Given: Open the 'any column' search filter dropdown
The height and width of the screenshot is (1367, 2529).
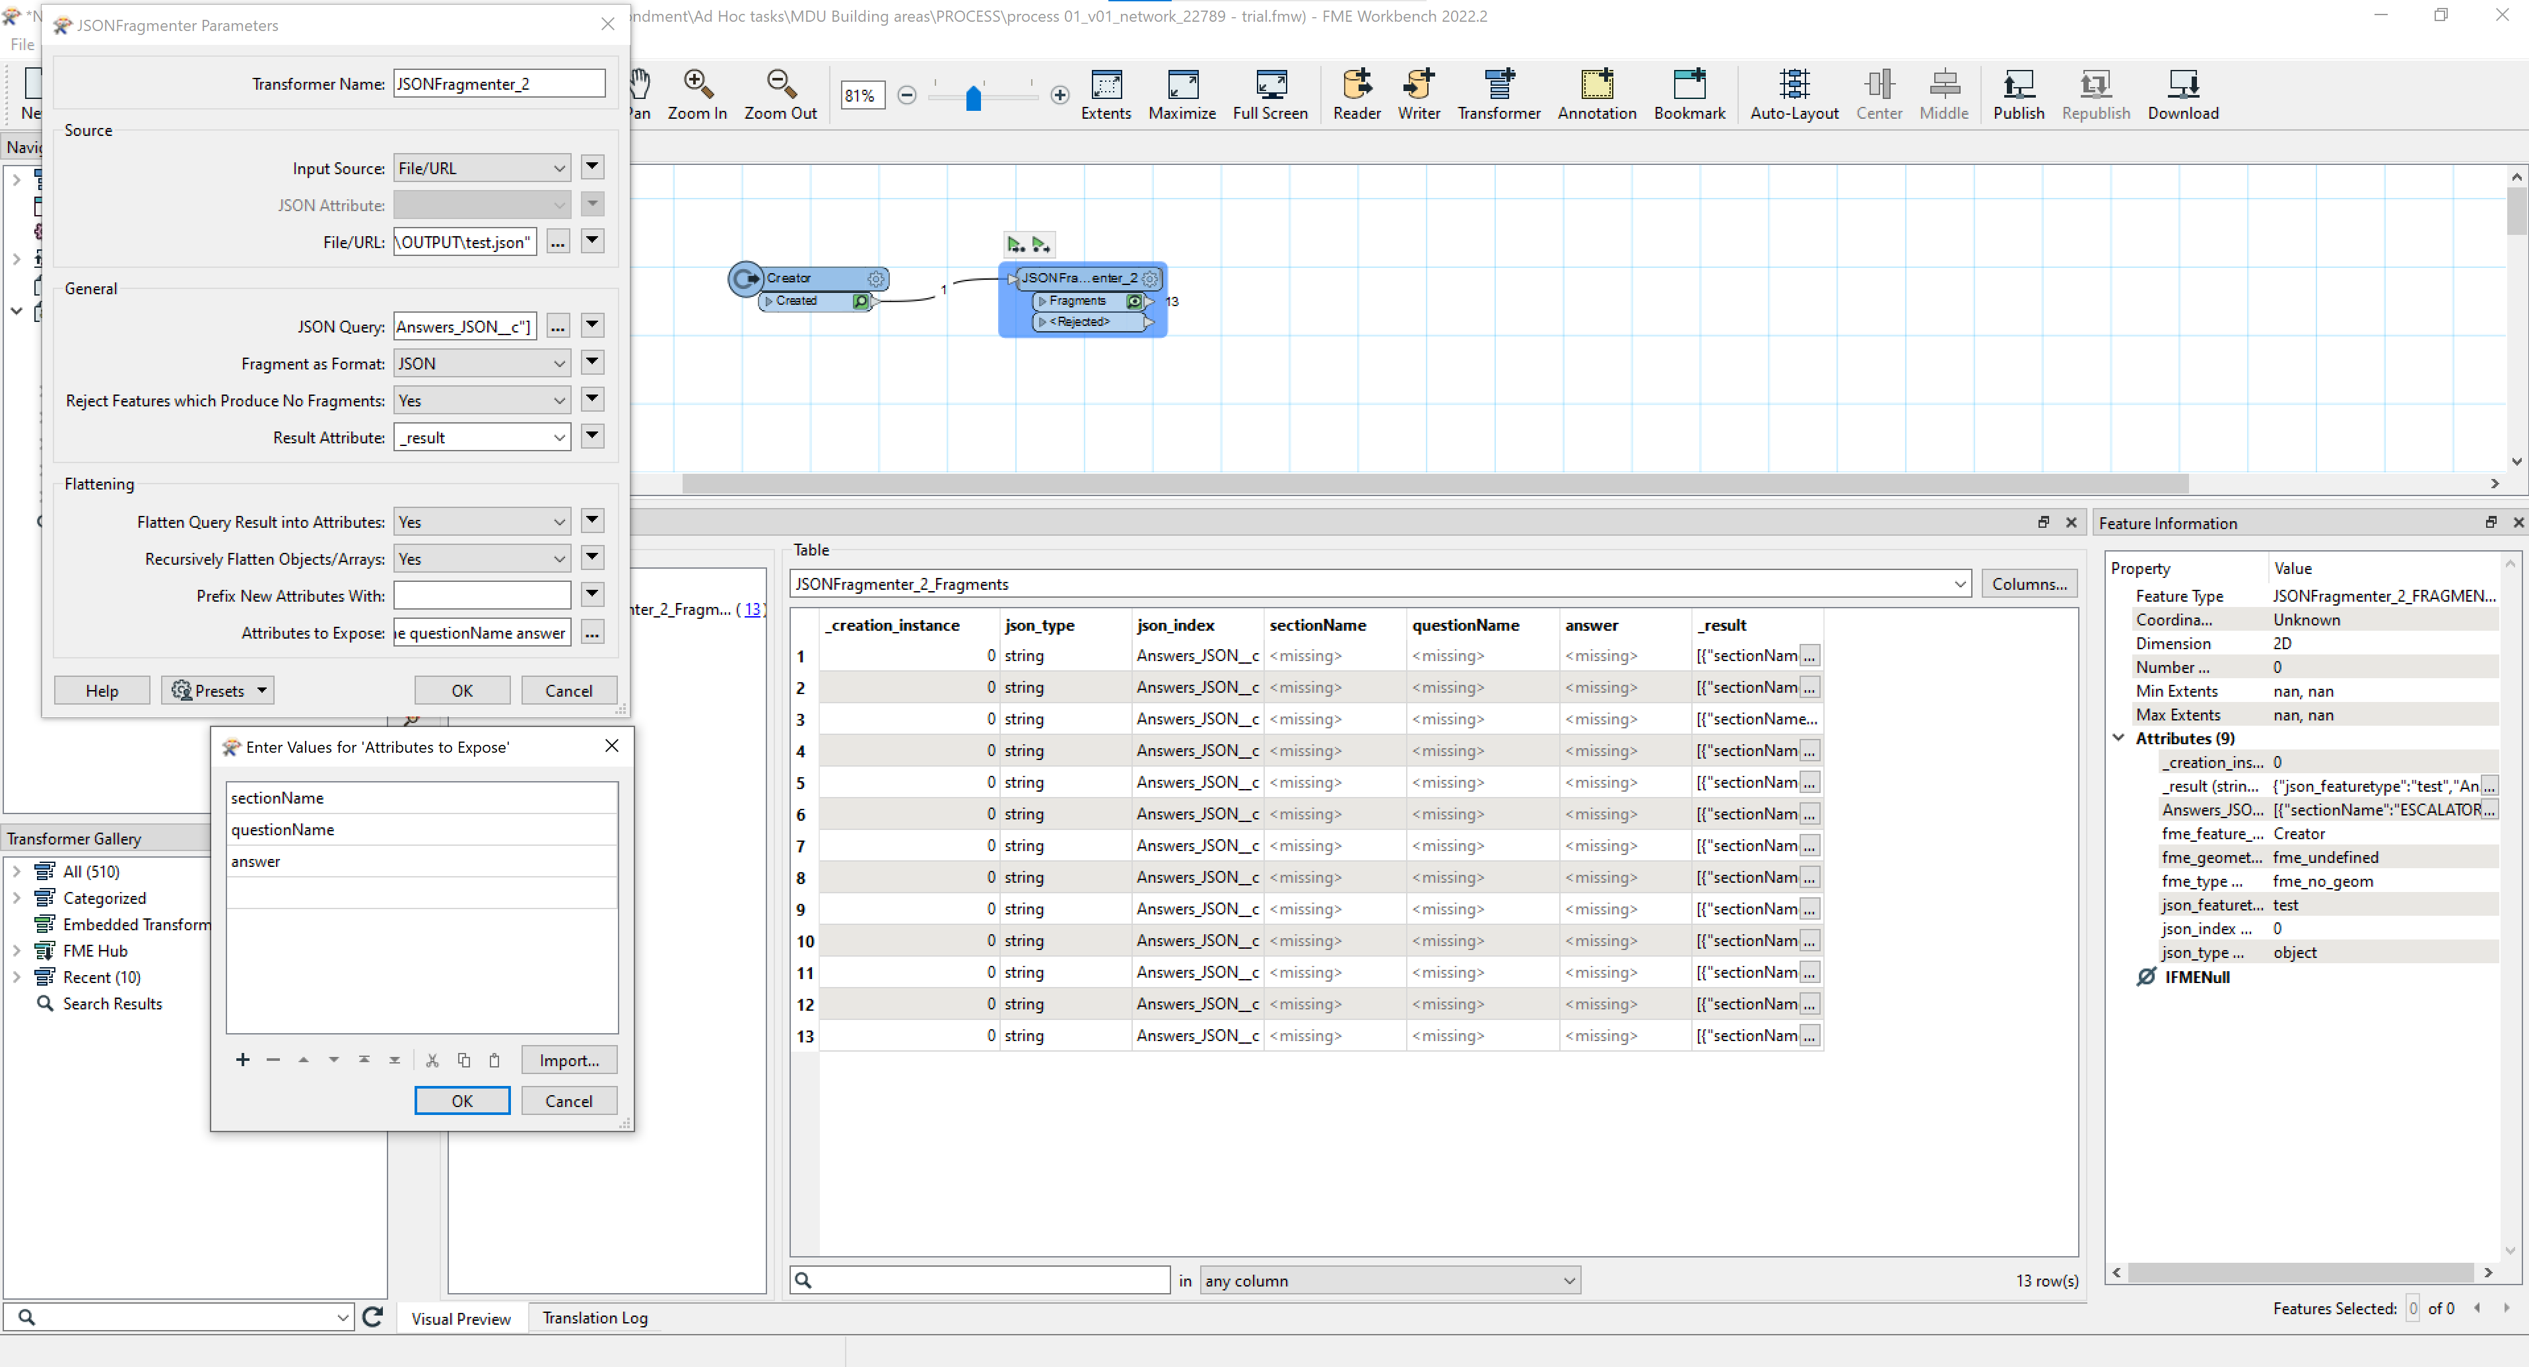Looking at the screenshot, I should coord(1390,1281).
